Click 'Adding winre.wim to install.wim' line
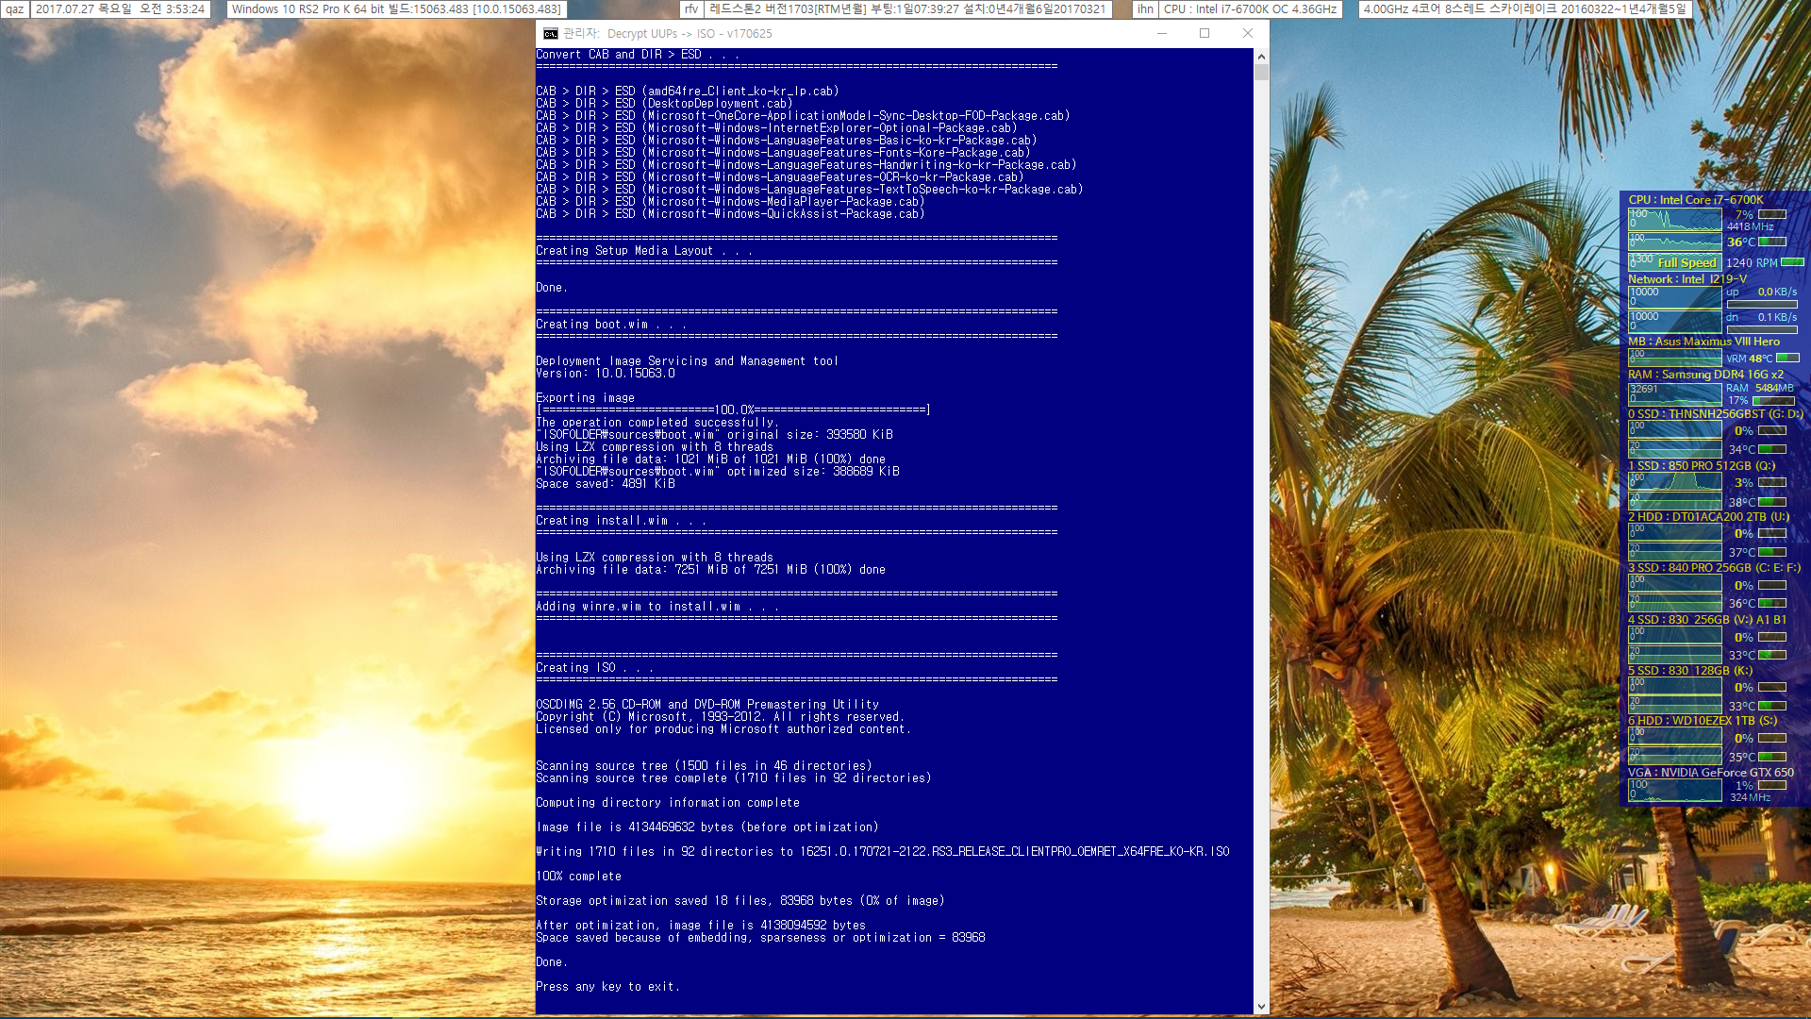The height and width of the screenshot is (1019, 1811). (657, 606)
